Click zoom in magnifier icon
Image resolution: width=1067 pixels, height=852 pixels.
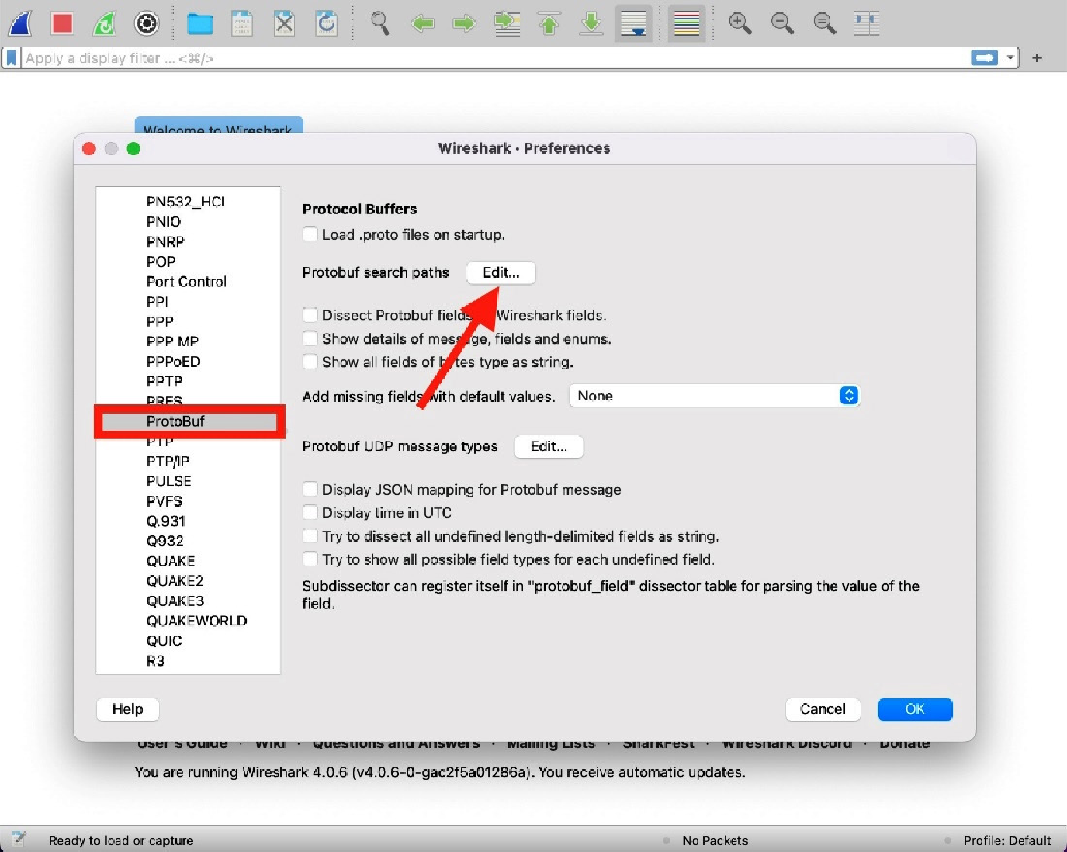(740, 23)
